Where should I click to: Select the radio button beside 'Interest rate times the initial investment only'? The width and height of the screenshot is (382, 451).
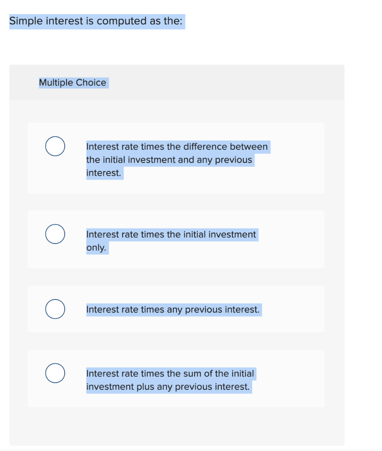[55, 234]
